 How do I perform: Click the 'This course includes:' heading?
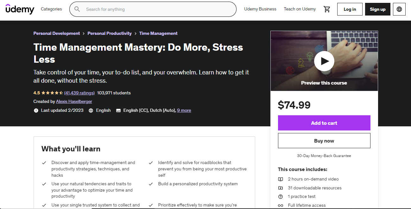(x=303, y=169)
